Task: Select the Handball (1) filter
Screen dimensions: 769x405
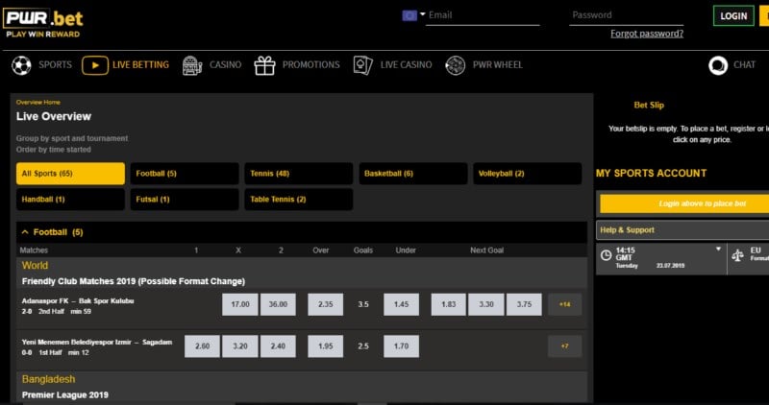Action: (70, 200)
